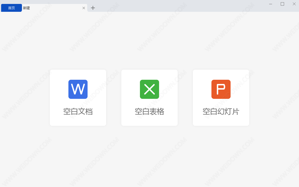This screenshot has height=187, width=299.
Task: Click the orange P presentation icon
Action: [x=221, y=89]
